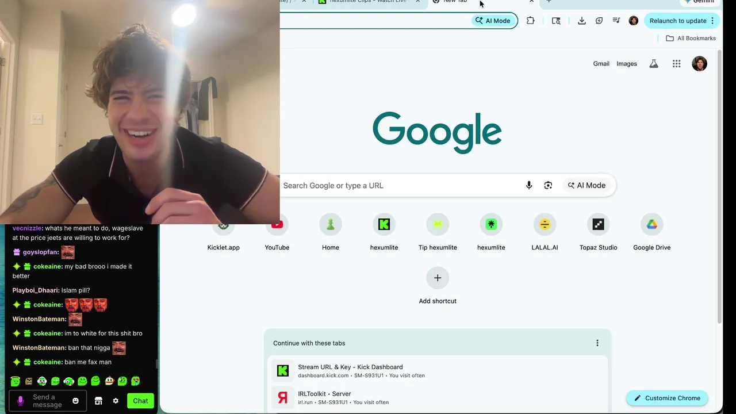This screenshot has width=736, height=414.
Task: Open the YouTube shortcut
Action: click(277, 233)
